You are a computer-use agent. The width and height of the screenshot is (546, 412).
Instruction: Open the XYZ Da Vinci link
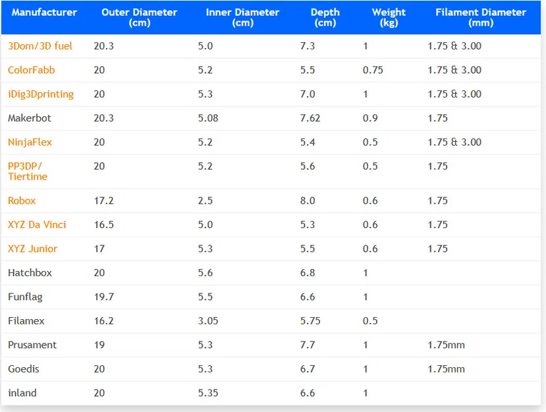coord(37,225)
